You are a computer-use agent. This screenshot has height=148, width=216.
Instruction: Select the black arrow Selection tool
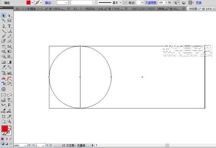pos(4,15)
